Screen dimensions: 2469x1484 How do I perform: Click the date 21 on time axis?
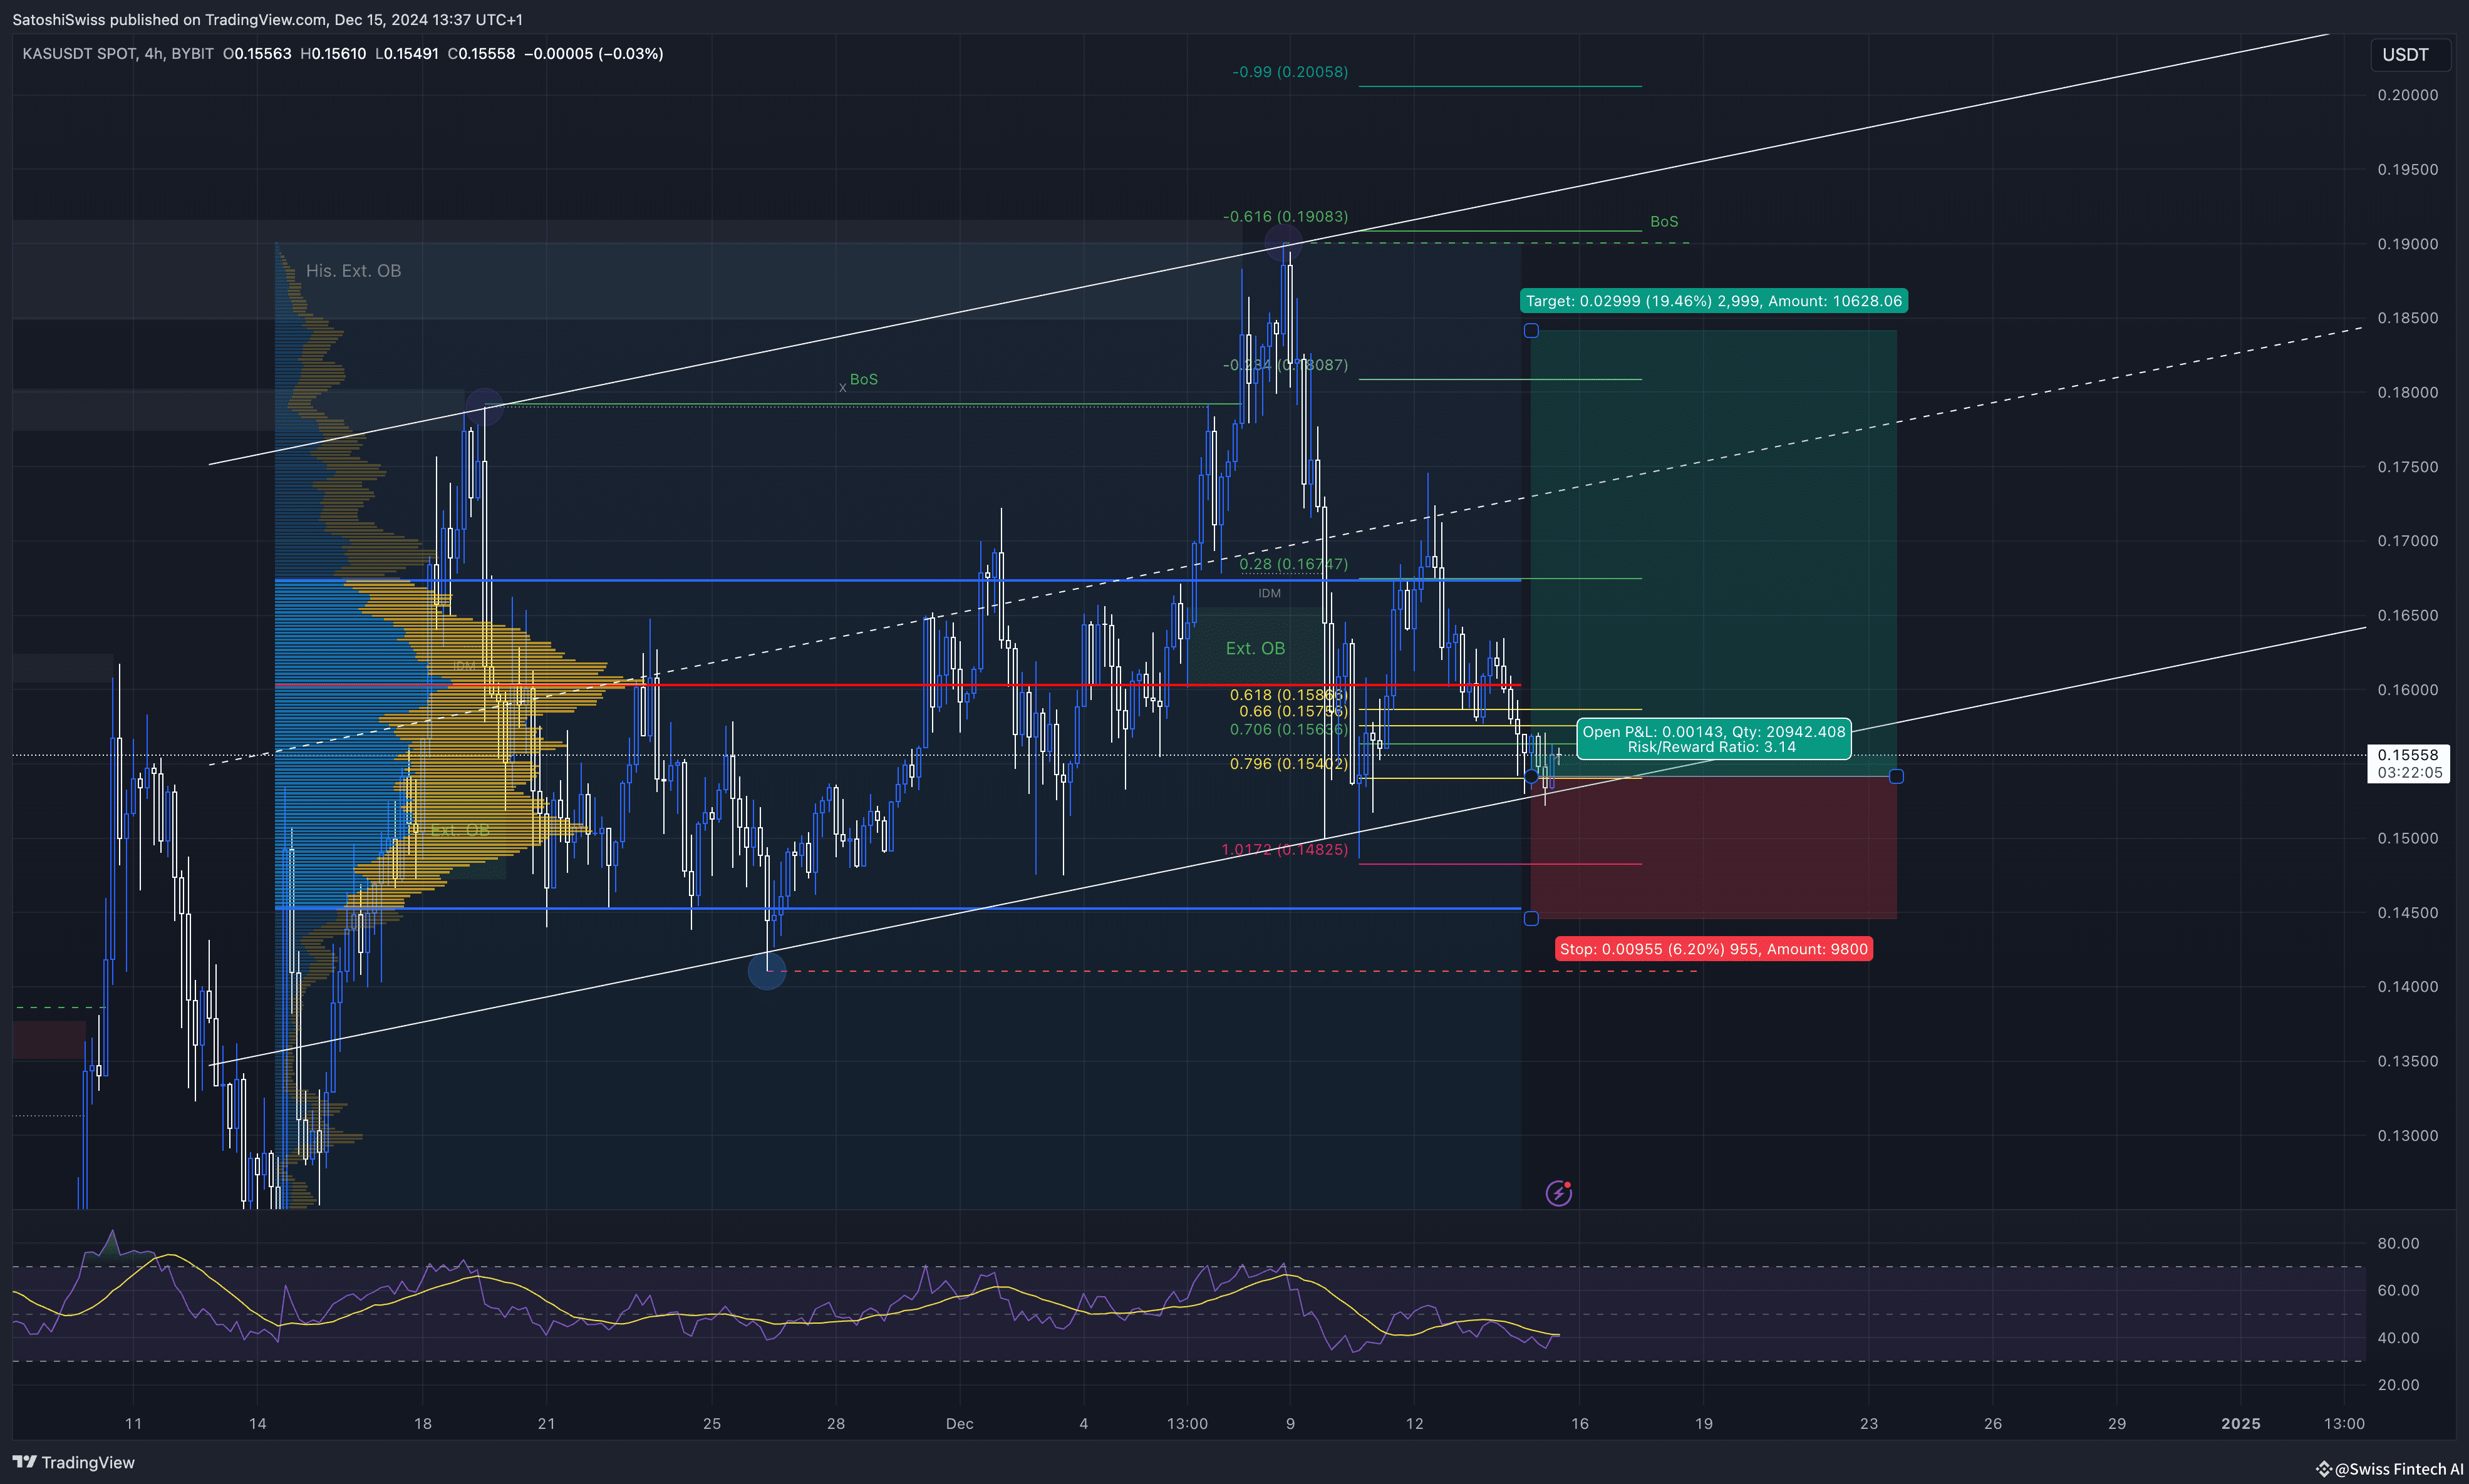click(x=546, y=1424)
